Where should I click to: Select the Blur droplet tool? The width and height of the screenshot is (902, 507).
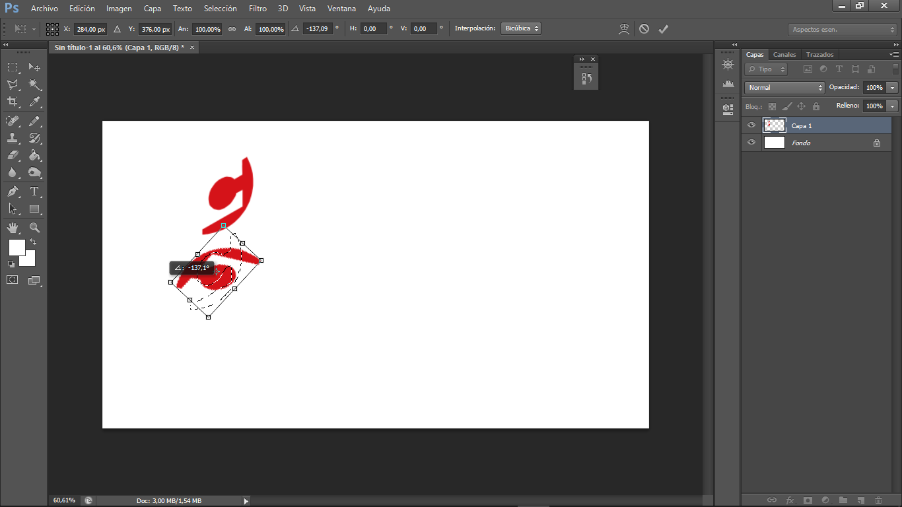[x=13, y=173]
